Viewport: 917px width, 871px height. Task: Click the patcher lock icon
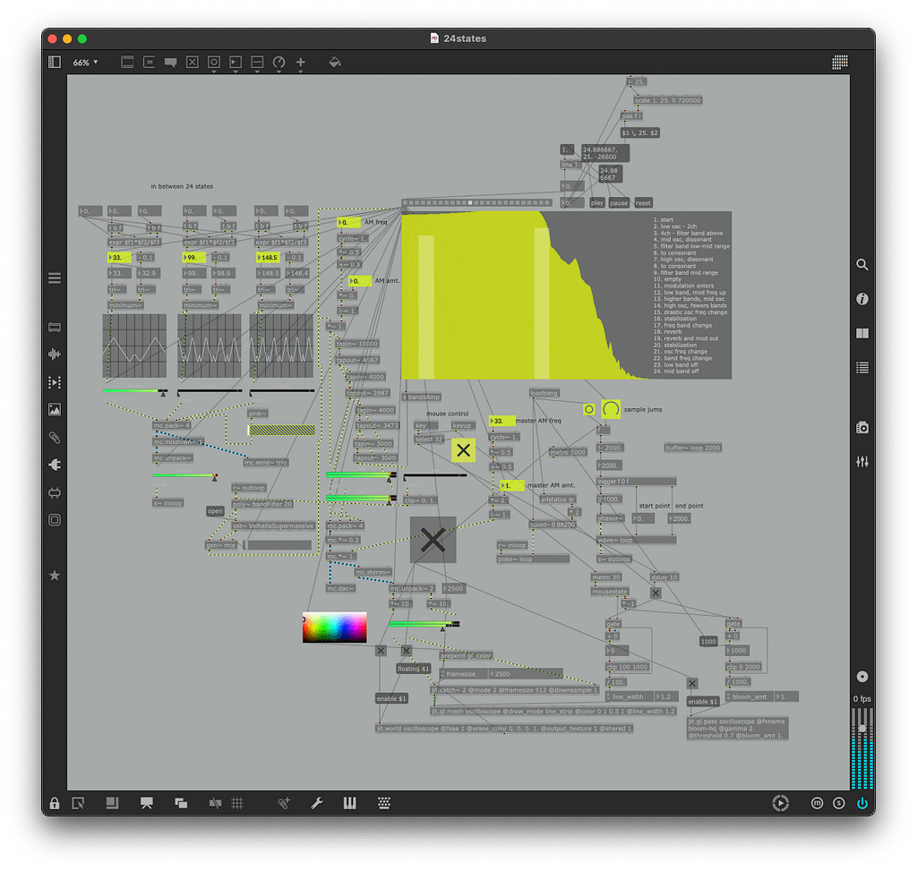click(x=55, y=803)
